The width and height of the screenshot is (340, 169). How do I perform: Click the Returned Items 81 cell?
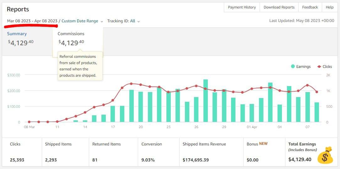(x=113, y=152)
